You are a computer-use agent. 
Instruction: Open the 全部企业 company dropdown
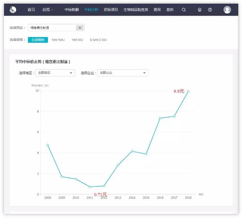123,73
